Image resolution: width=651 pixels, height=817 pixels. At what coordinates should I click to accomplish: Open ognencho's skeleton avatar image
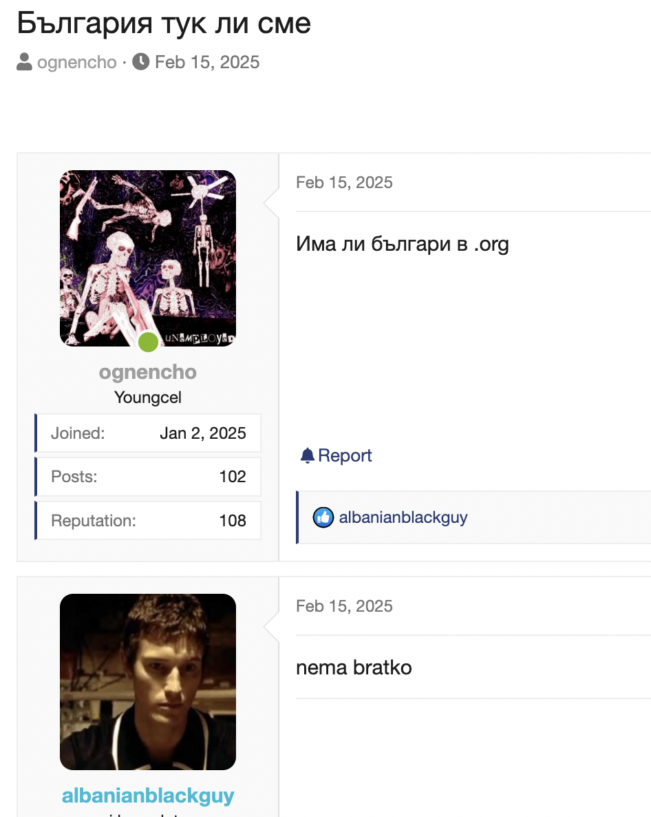tap(148, 258)
